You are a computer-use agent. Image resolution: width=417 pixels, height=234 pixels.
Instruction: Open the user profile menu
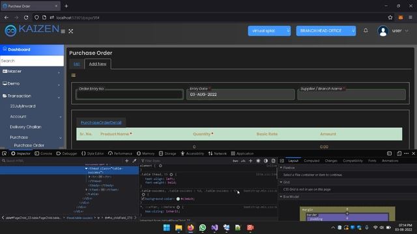tap(393, 31)
